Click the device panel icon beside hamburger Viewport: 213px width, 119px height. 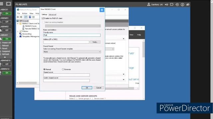pyautogui.click(x=8, y=4)
